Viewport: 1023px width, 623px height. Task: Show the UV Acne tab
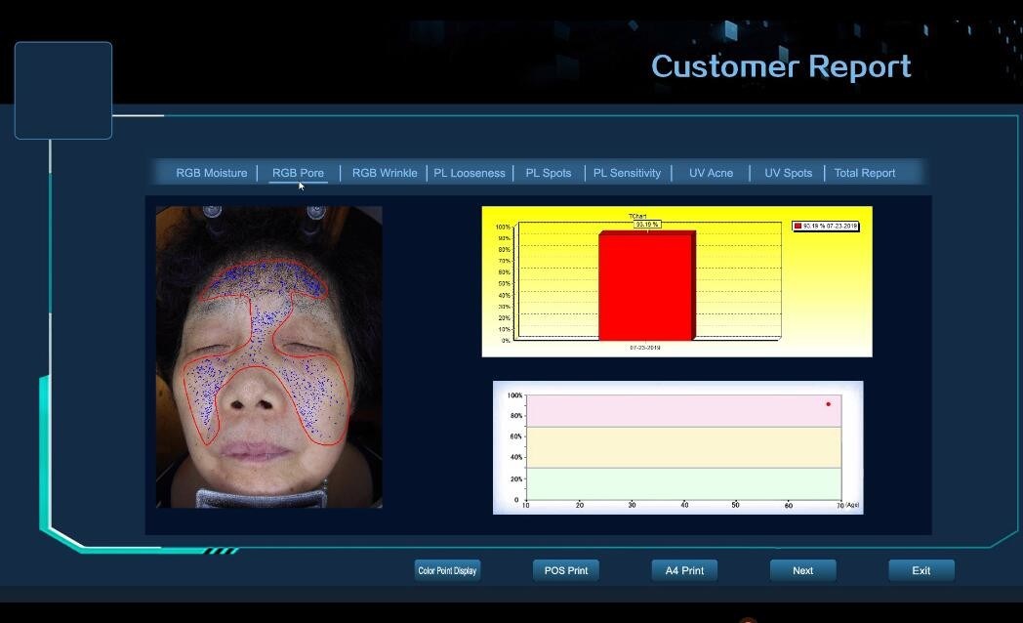(x=711, y=173)
